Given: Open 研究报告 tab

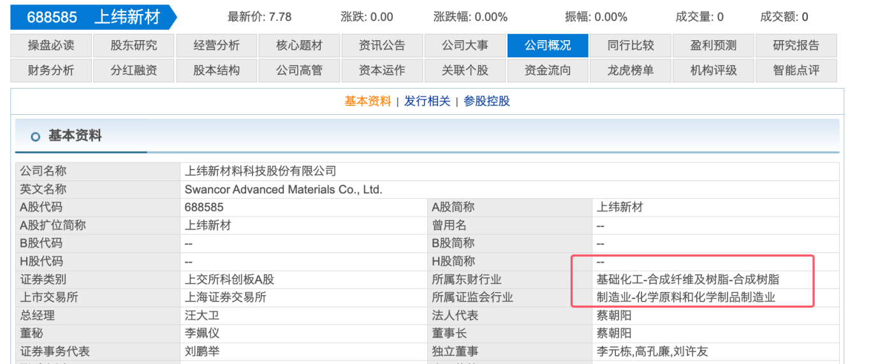Looking at the screenshot, I should (x=796, y=46).
